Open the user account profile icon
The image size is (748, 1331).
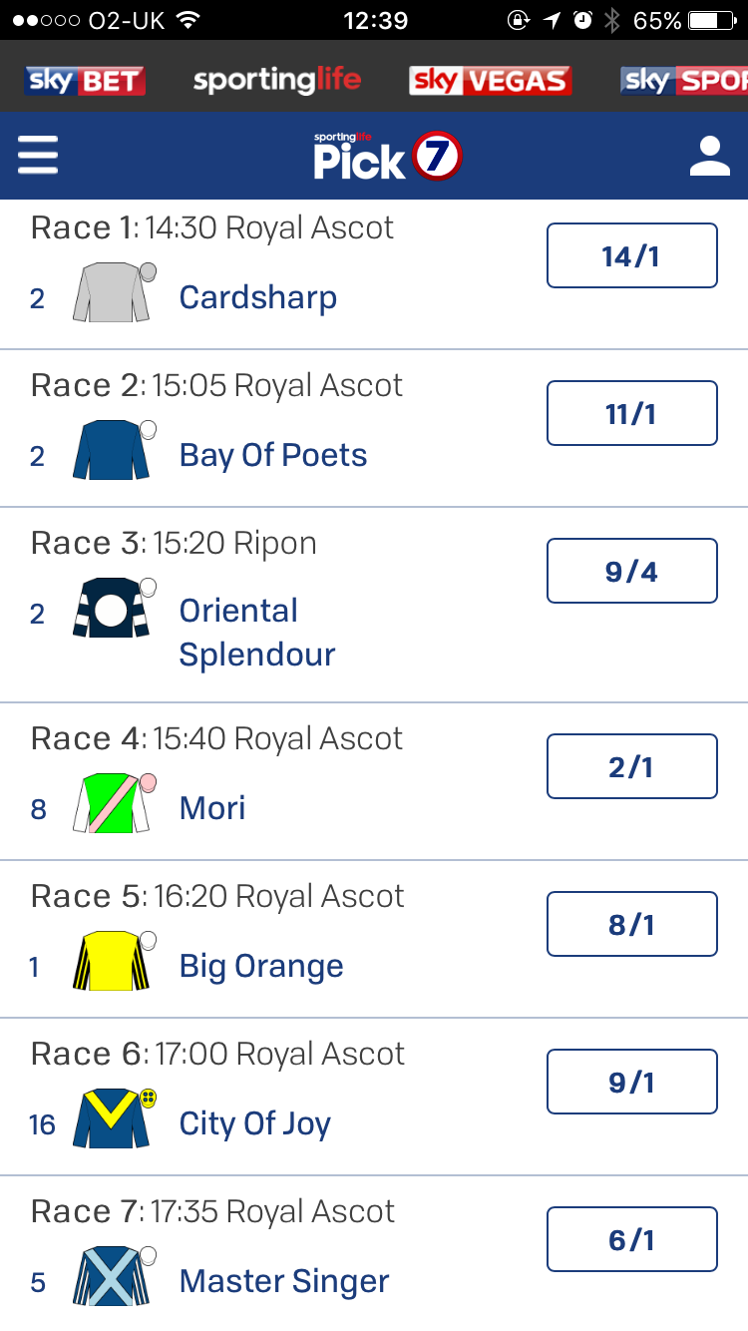(x=709, y=157)
